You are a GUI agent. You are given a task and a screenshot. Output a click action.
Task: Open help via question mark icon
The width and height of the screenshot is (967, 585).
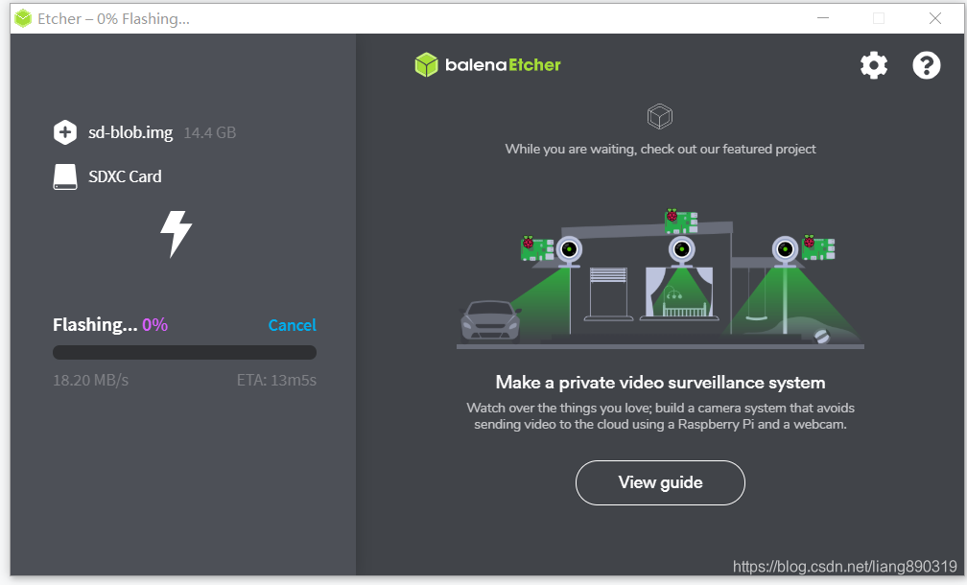click(927, 64)
